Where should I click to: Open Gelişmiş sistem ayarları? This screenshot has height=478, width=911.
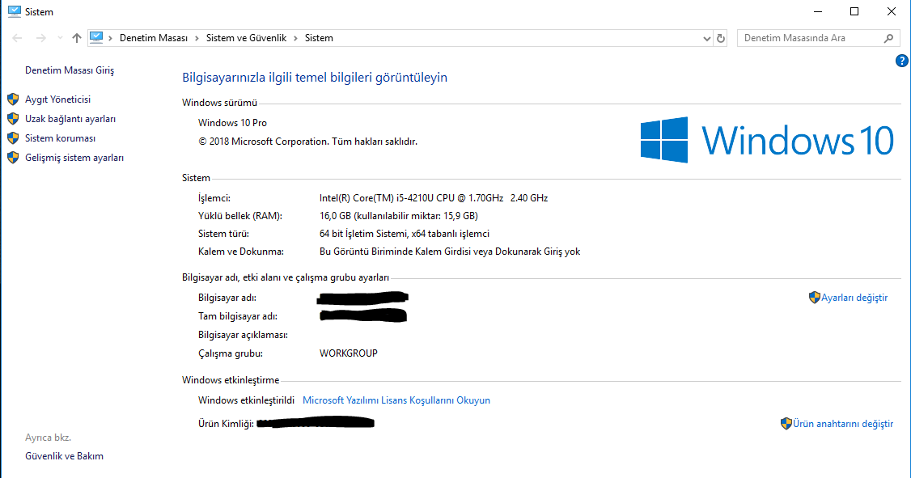coord(74,158)
